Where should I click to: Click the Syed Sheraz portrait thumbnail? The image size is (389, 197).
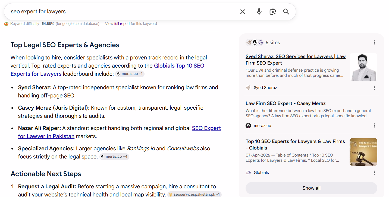[363, 67]
